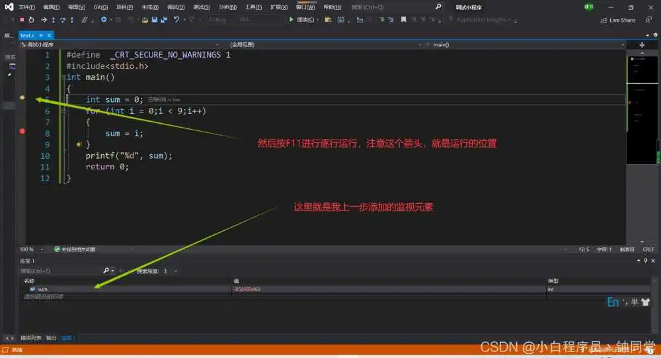This screenshot has height=358, width=661.
Task: Click the search magnifier in Watch panel
Action: coord(106,271)
